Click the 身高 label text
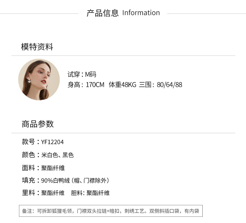The width and height of the screenshot is (246, 223). tap(74, 85)
